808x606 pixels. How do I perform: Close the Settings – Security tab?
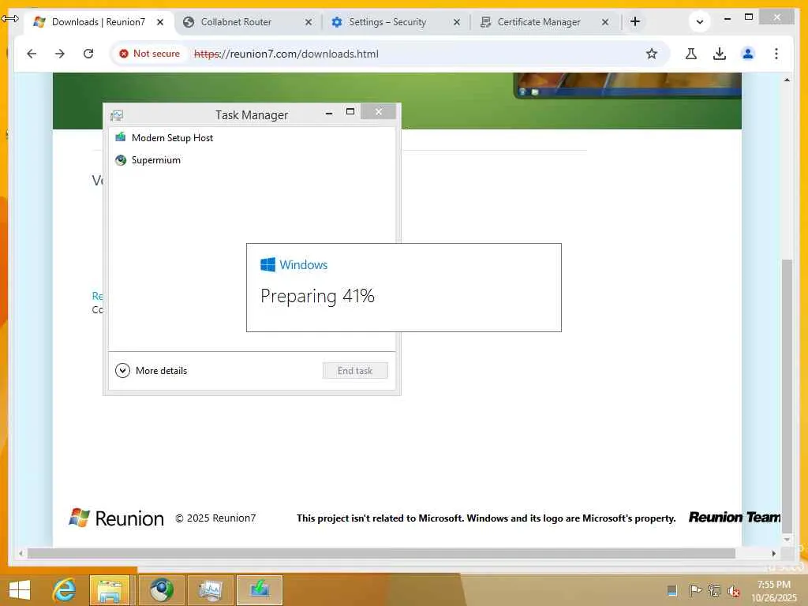[x=457, y=22]
